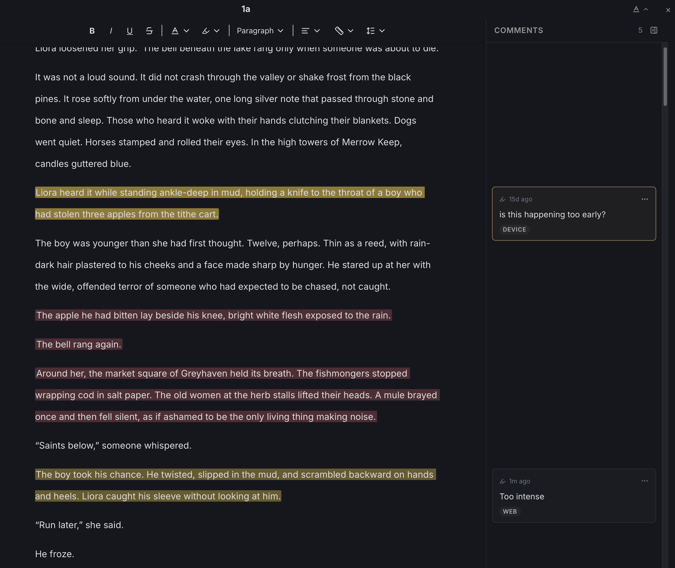Open the text color dropdown chevron

pos(186,30)
